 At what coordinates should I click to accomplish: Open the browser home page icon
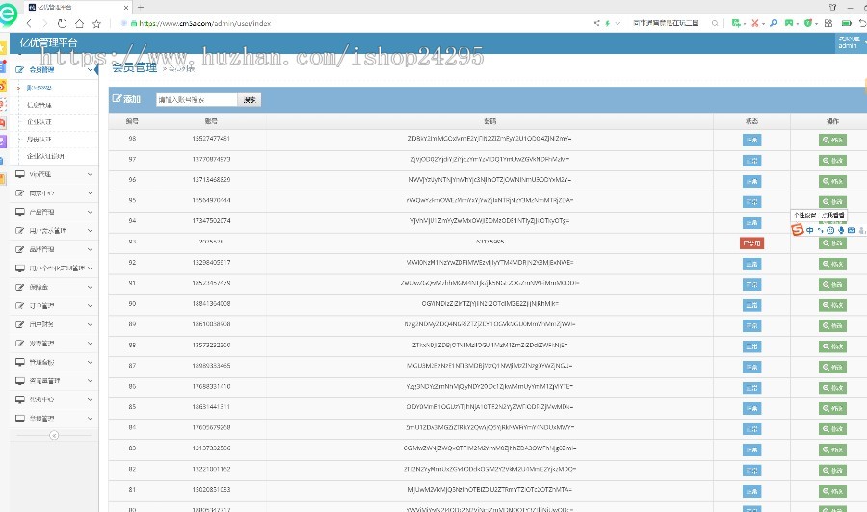tap(79, 23)
